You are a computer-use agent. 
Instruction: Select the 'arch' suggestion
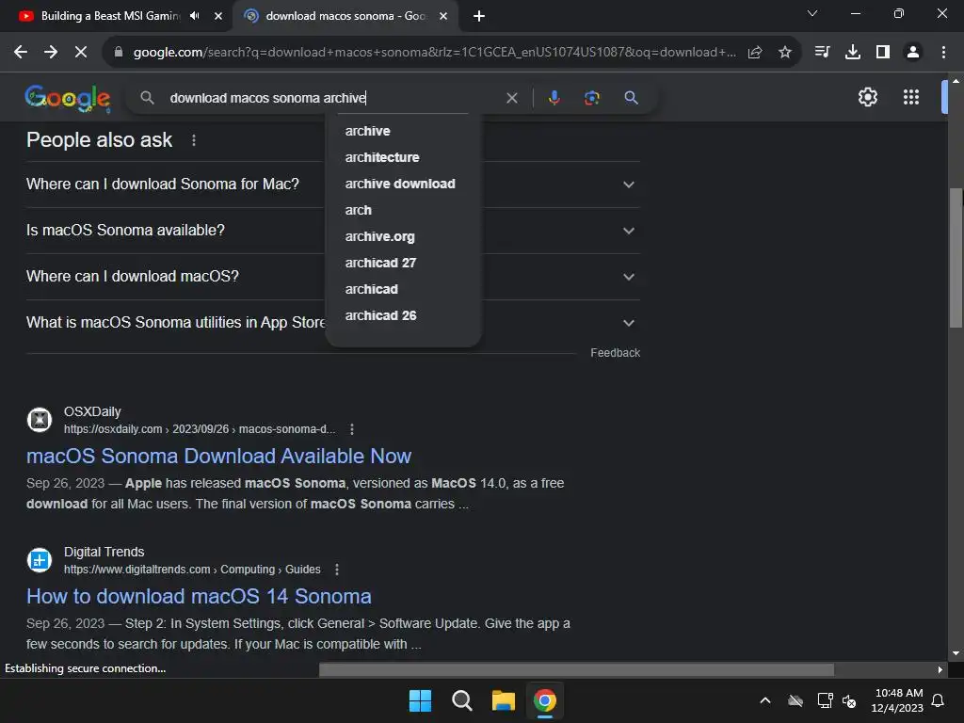point(403,210)
